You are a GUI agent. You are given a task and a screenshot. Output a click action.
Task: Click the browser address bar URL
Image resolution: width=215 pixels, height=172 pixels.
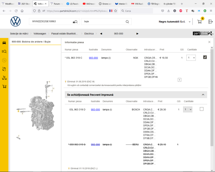click(x=77, y=11)
